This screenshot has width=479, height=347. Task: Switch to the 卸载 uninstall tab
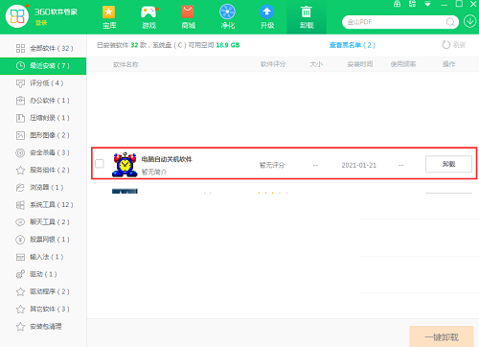point(307,17)
